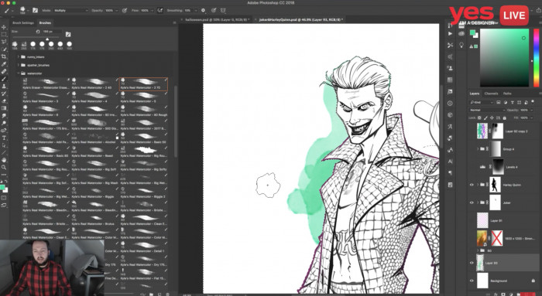Click the Edit Toolbar three-dots icon
The height and width of the screenshot is (296, 542).
coord(4,175)
